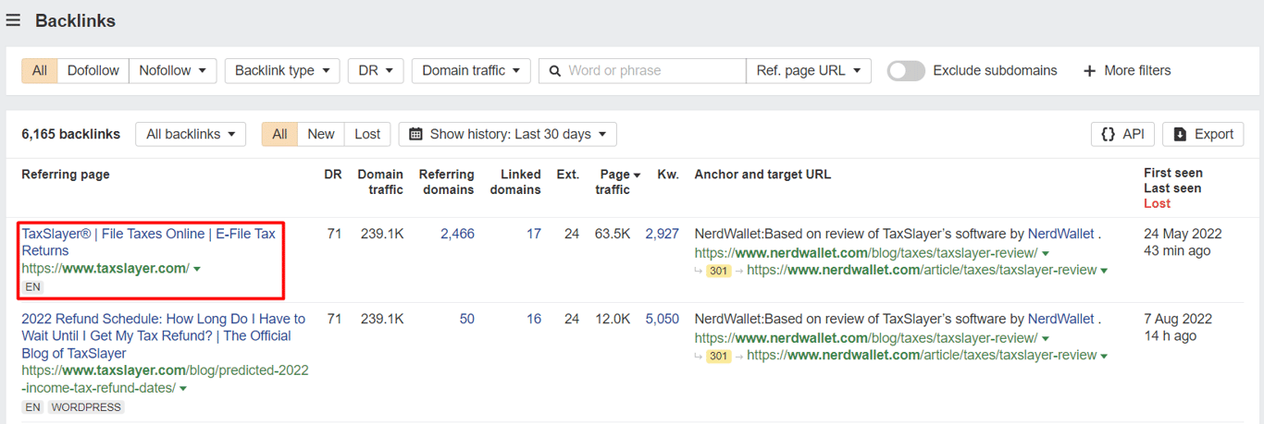
Task: Click the calendar icon in Show history
Action: 416,135
